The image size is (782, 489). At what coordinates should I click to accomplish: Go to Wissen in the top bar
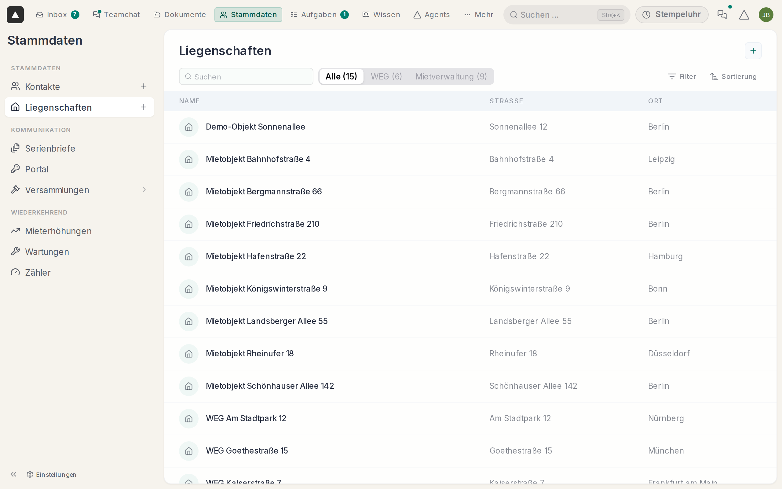[x=381, y=15]
